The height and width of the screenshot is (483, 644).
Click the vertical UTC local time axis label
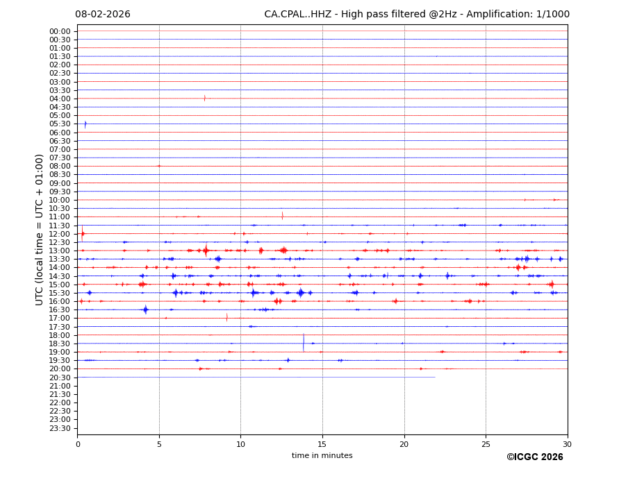tap(40, 229)
